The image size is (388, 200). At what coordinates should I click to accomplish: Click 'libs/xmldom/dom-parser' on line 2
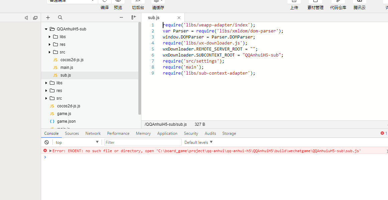[x=248, y=31]
